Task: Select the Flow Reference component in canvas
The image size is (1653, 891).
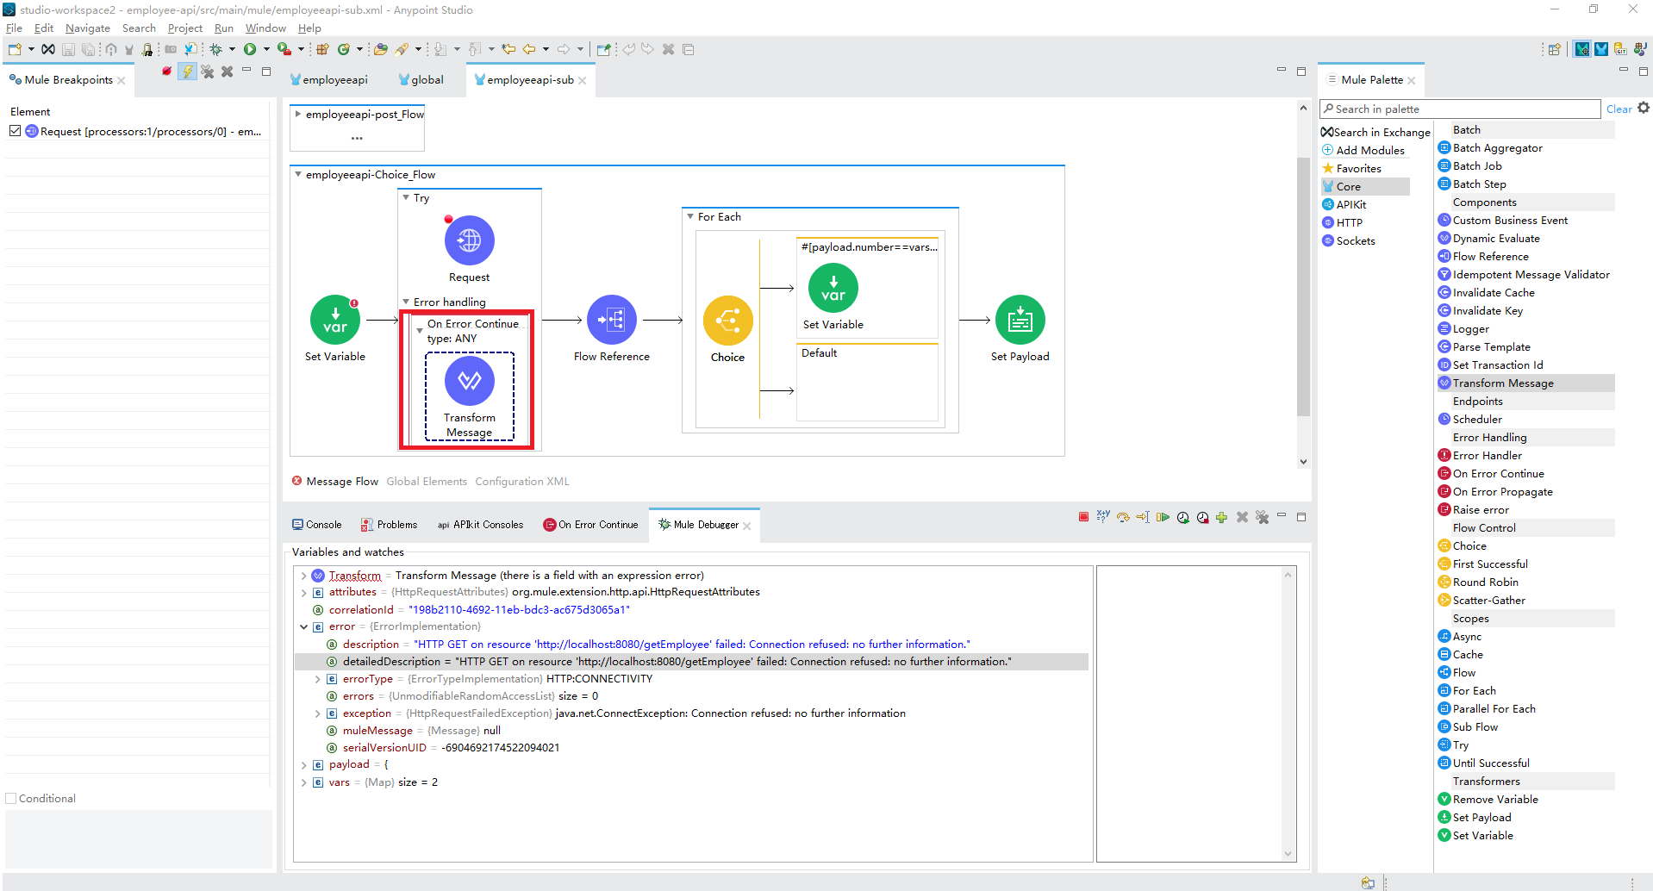Action: pos(612,321)
